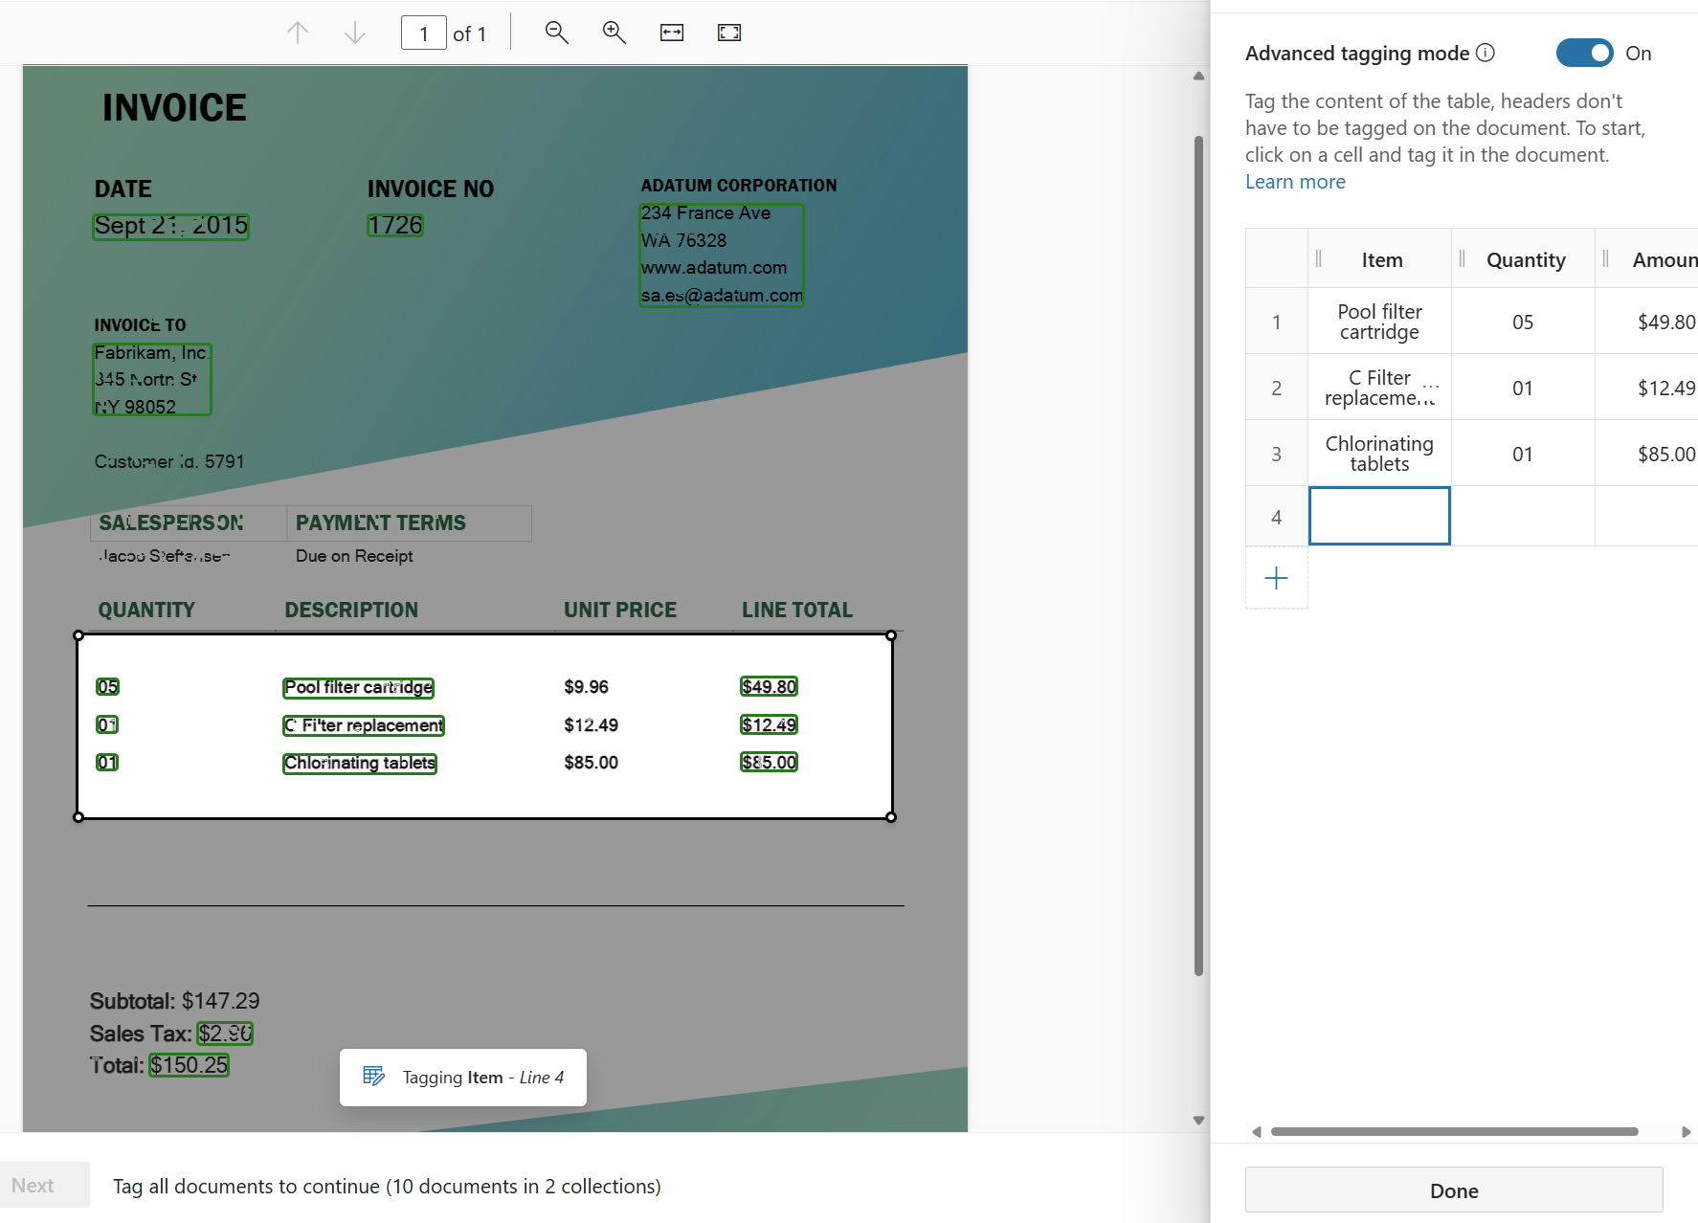The image size is (1698, 1223).
Task: Click the zoom out magnifier icon
Action: (556, 33)
